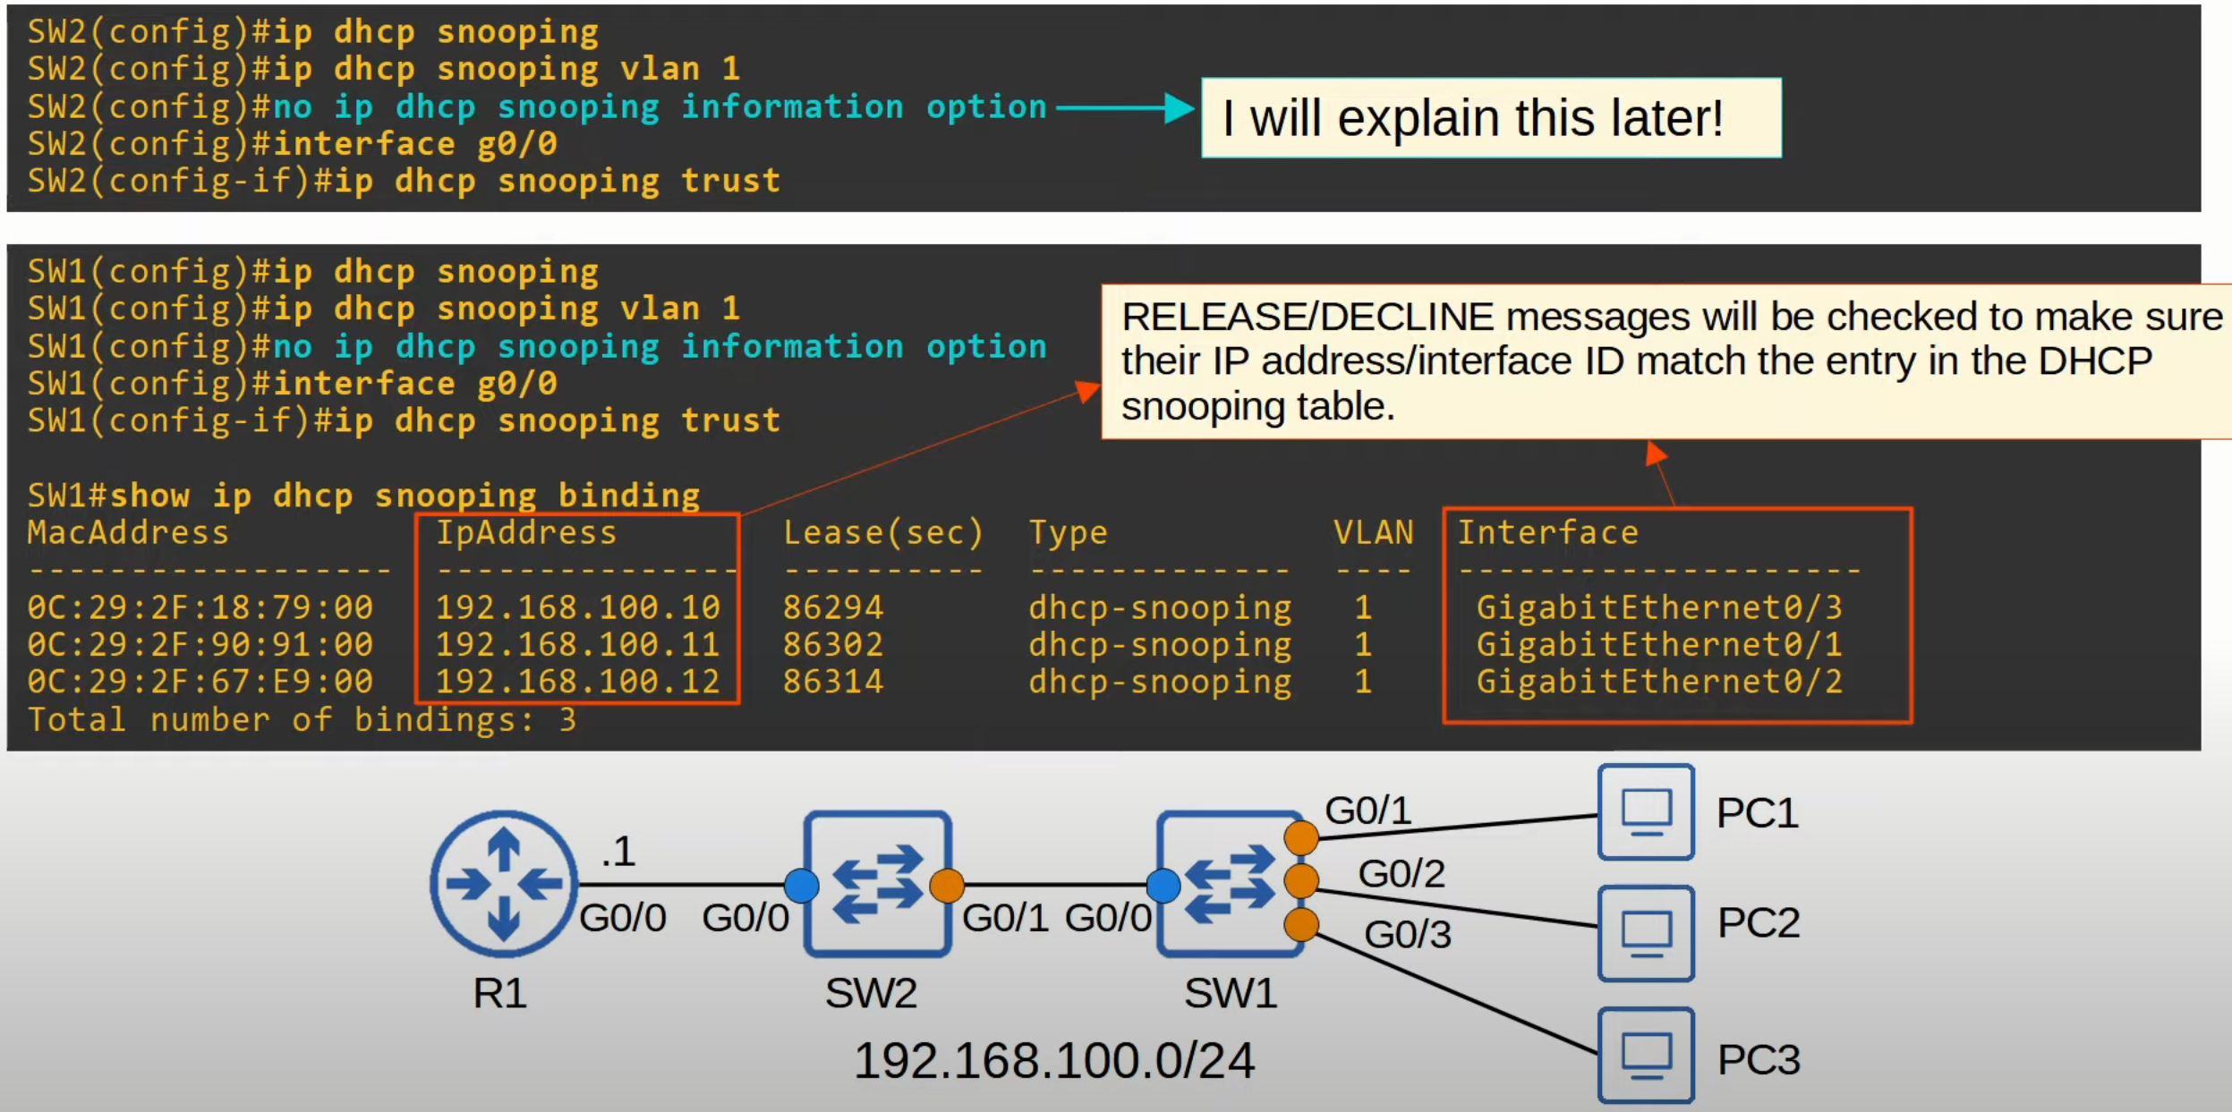Select the PC3 computer icon
2232x1112 pixels.
(x=1646, y=1055)
